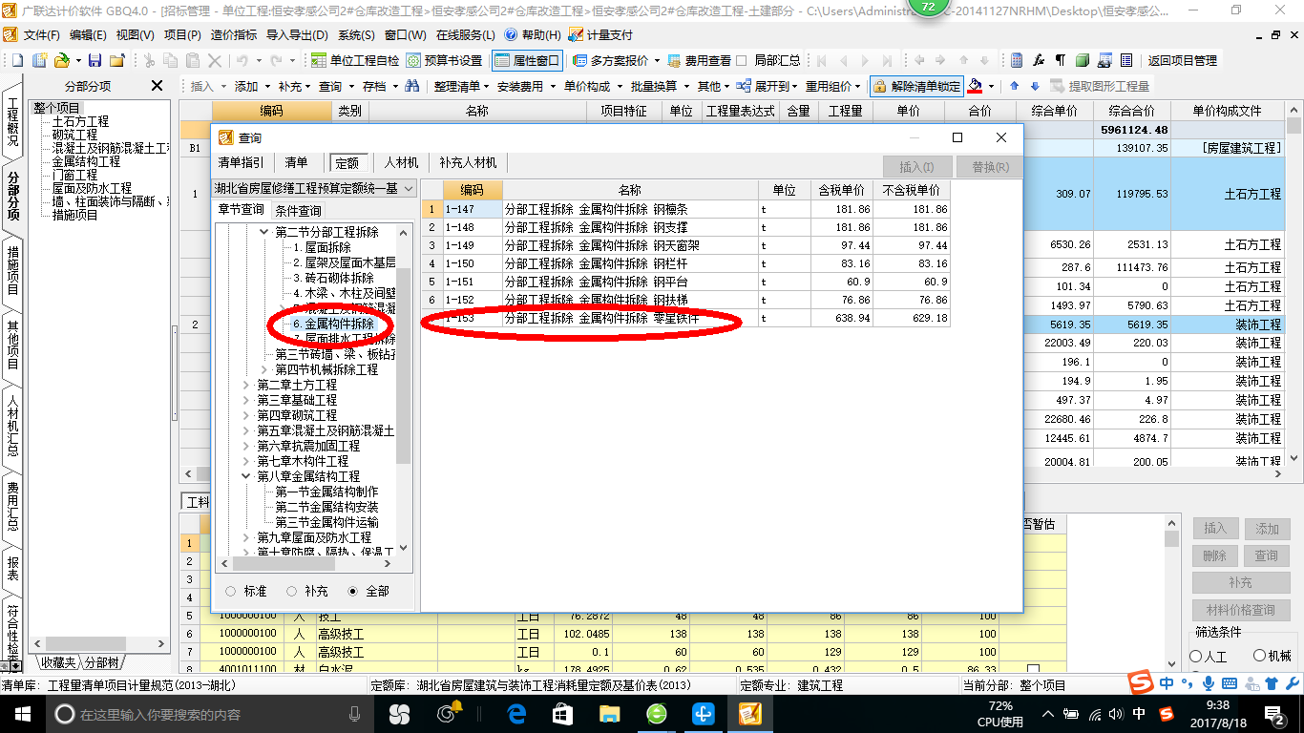Open the 添加 dropdown in toolbar

251,86
